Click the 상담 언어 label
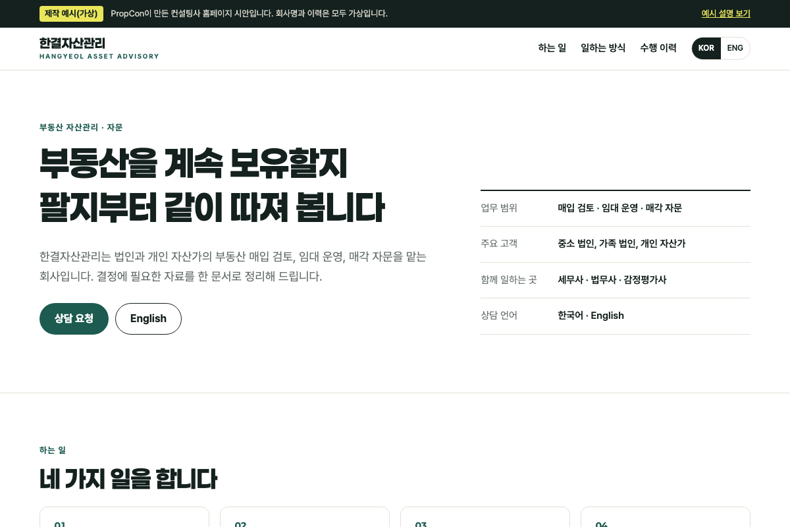 [499, 316]
